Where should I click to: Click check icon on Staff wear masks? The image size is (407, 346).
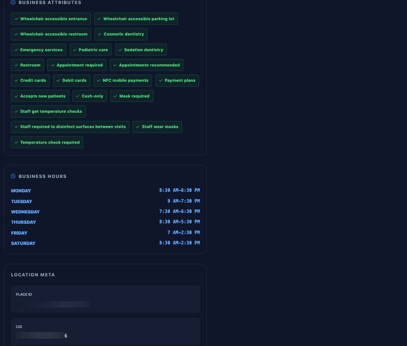coord(138,127)
